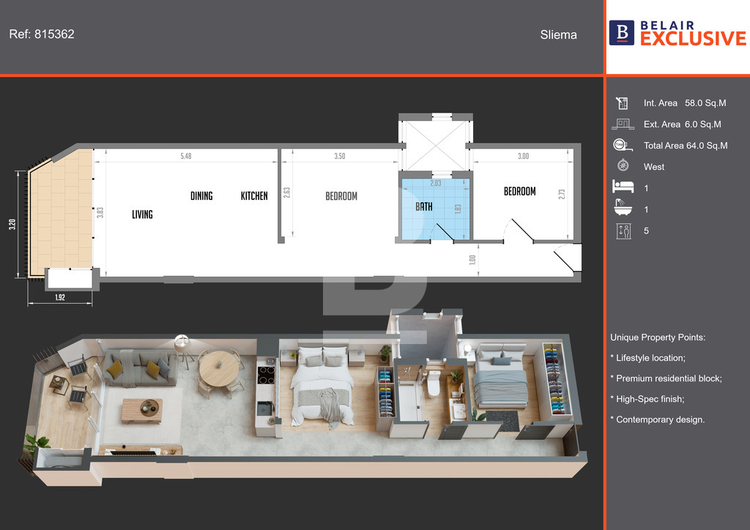
Task: Click the LIVING label on floor plan
Action: (x=142, y=214)
